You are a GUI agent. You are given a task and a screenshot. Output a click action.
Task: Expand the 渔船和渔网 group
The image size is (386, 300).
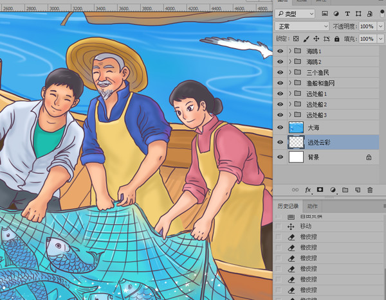pyautogui.click(x=290, y=83)
